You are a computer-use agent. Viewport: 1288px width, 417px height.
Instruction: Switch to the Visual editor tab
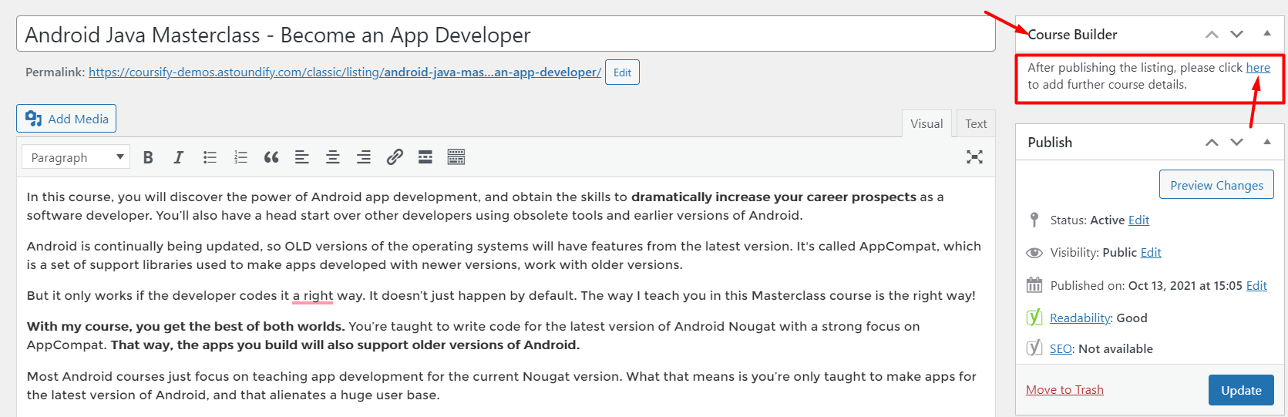926,123
